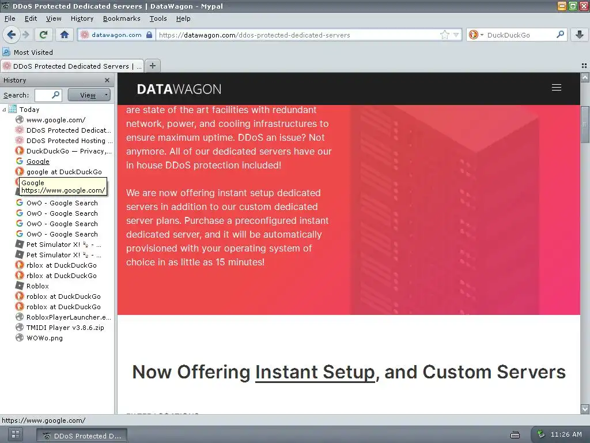The height and width of the screenshot is (443, 590).
Task: Click the 11:26 AM clock
Action: pyautogui.click(x=566, y=434)
